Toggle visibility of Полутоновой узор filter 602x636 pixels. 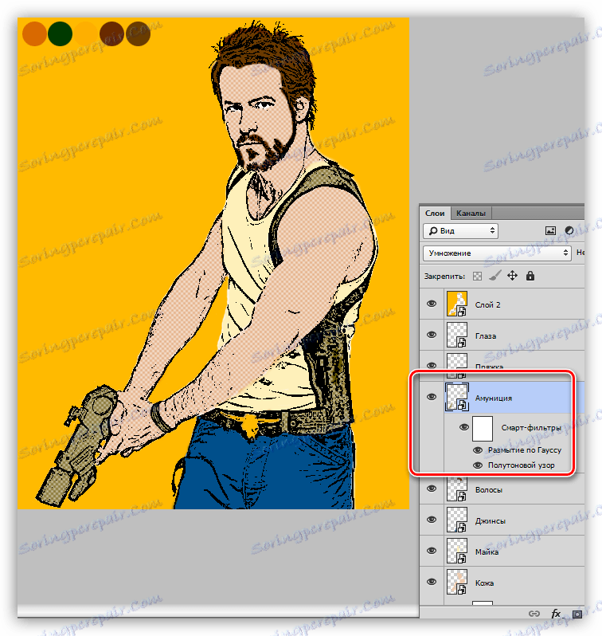coord(478,465)
